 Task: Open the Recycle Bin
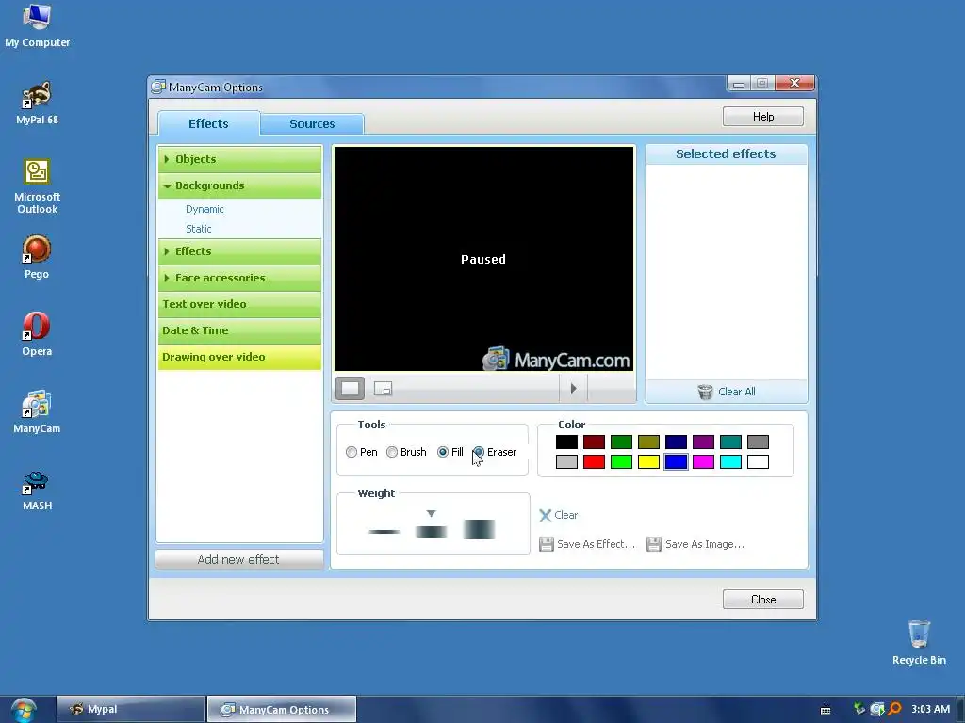[x=919, y=642]
